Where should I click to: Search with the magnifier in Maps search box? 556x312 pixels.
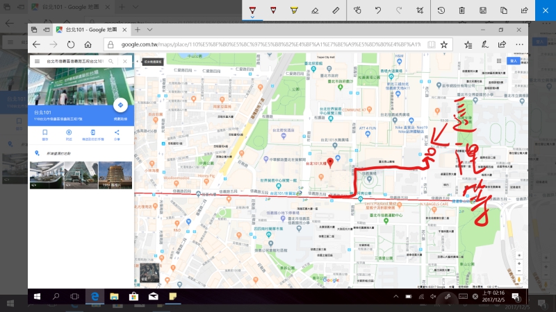pos(111,61)
